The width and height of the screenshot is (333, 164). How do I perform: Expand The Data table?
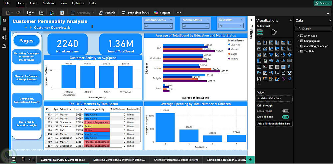pyautogui.click(x=298, y=51)
